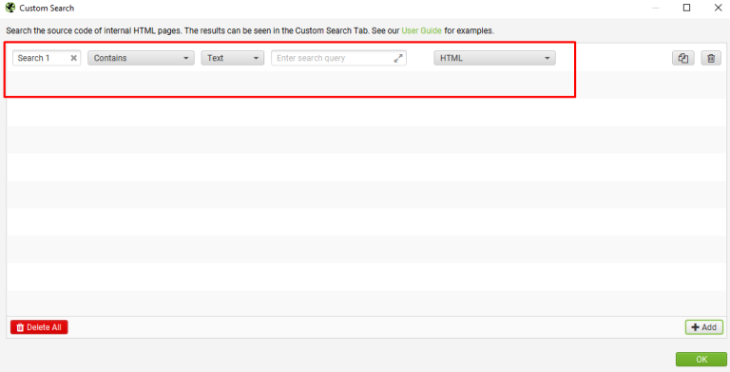The width and height of the screenshot is (730, 372).
Task: Open the User Guide link
Action: click(421, 30)
